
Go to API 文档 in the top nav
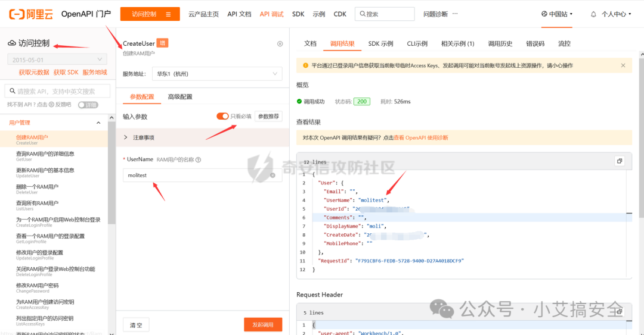click(239, 14)
